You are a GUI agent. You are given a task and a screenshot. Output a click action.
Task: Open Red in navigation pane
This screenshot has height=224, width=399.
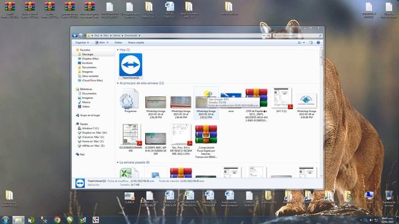tap(82, 154)
